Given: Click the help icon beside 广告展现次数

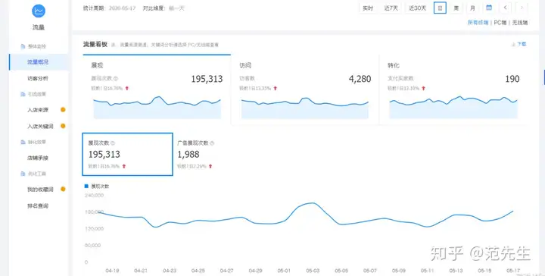Looking at the screenshot, I should 213,143.
